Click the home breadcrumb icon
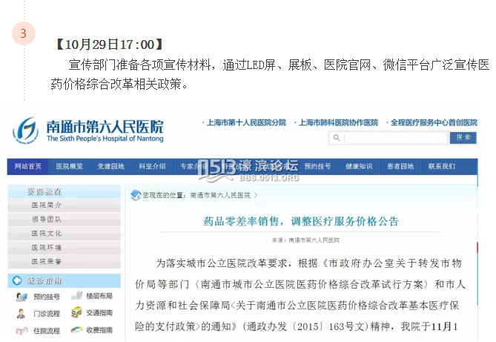The width and height of the screenshot is (496, 342). (x=136, y=195)
